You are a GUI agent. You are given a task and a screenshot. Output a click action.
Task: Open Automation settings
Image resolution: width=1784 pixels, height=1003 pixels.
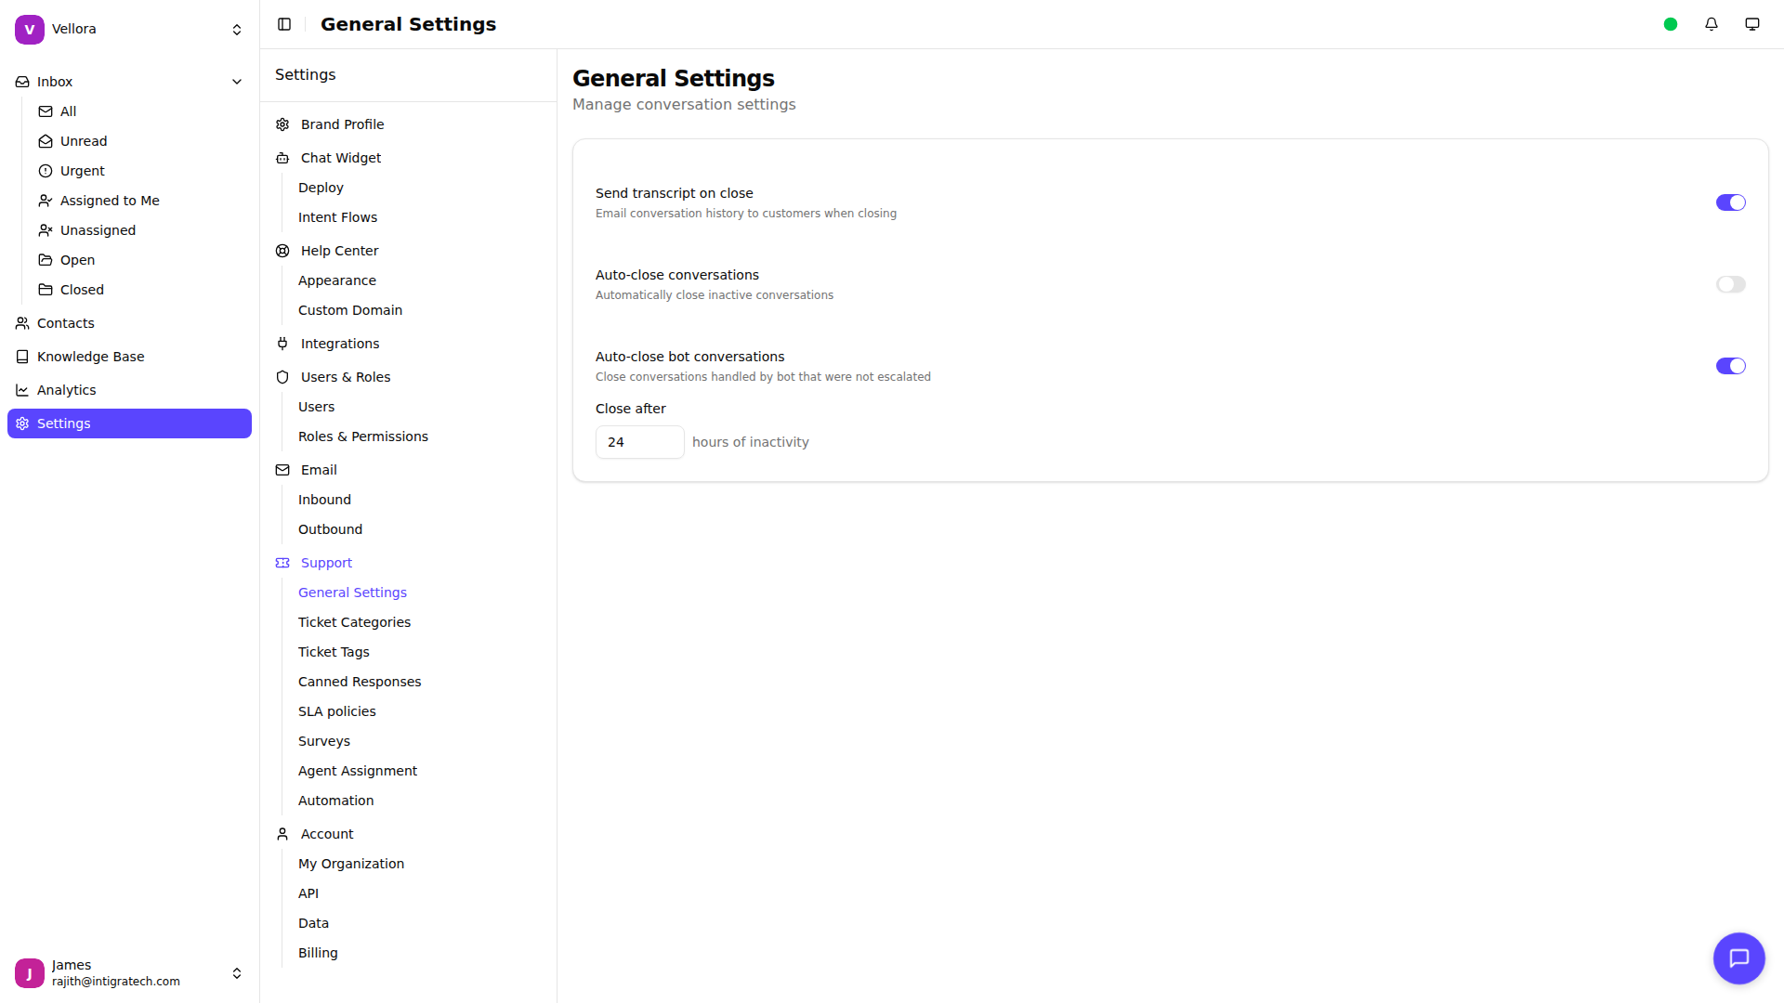(336, 801)
